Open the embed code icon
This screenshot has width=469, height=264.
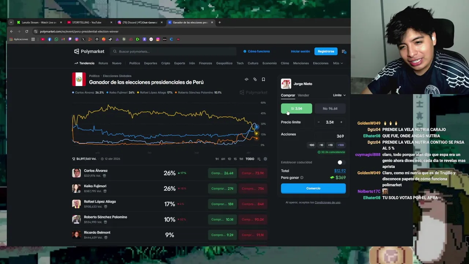coord(246,79)
